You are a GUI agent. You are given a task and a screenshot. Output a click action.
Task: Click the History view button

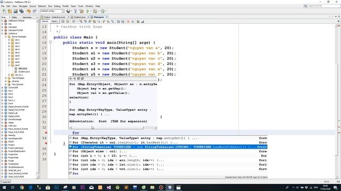tap(54, 21)
